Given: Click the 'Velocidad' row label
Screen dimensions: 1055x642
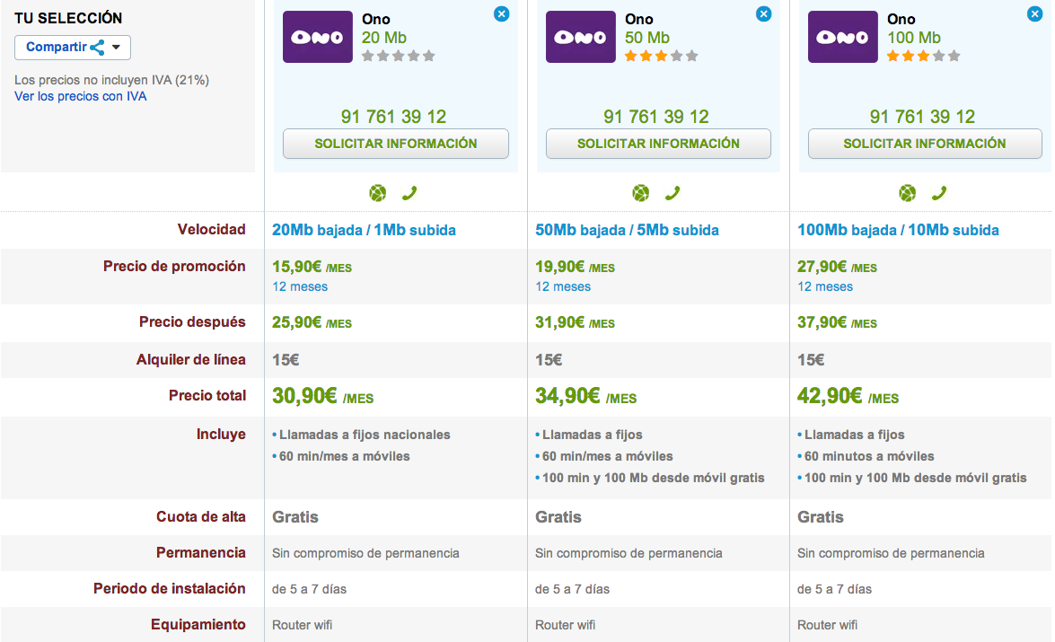Looking at the screenshot, I should pos(211,230).
